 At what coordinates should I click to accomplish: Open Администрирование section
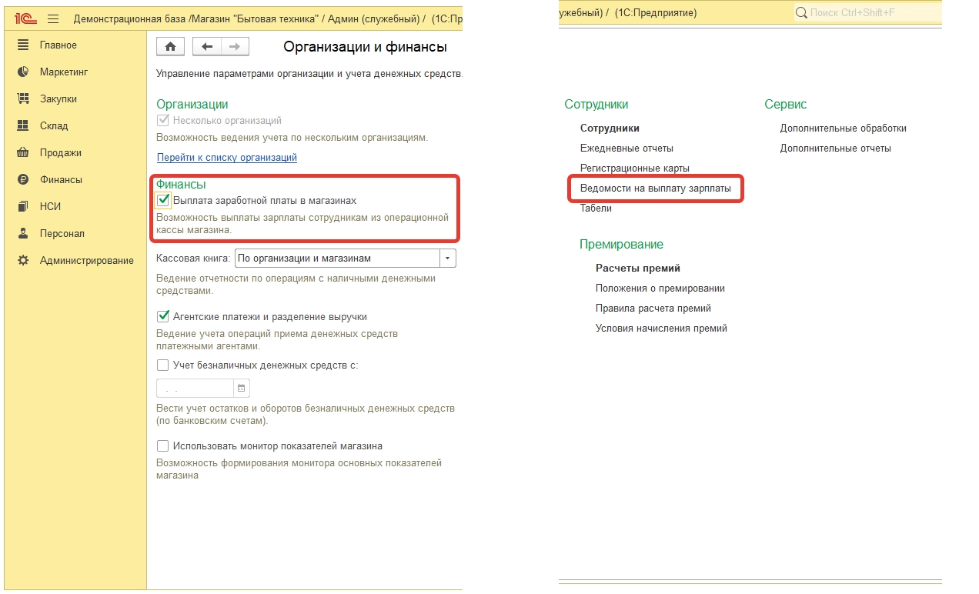[87, 261]
